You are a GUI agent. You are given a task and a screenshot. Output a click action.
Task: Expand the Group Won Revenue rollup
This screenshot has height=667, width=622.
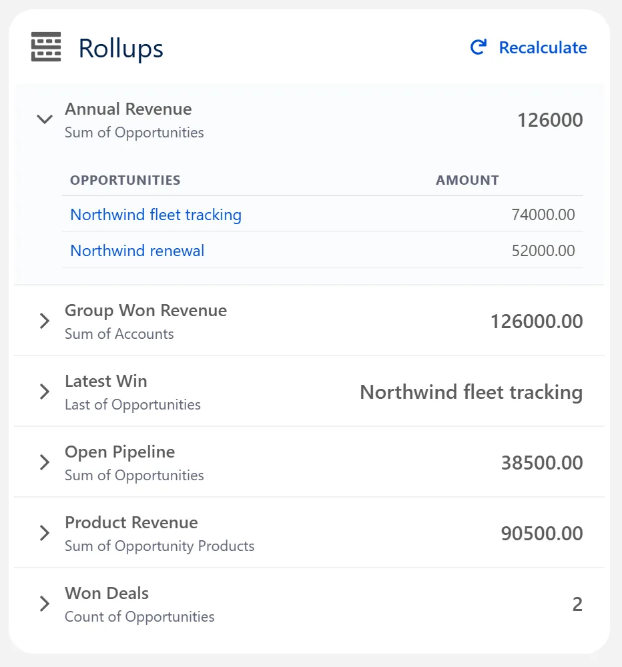(x=45, y=321)
